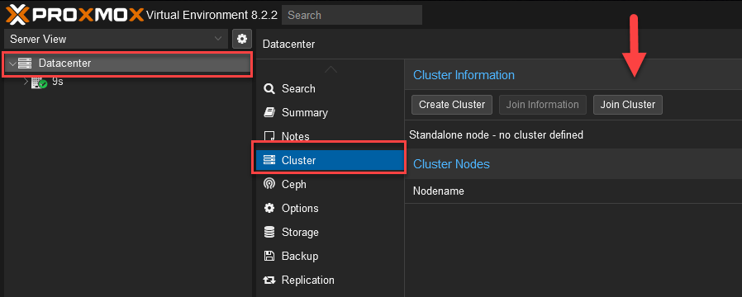Click the Ceph logo icon
The width and height of the screenshot is (742, 297).
coord(269,184)
